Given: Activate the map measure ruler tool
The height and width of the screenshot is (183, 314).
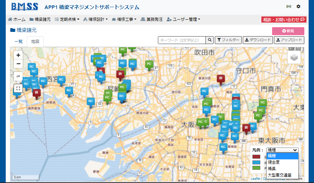Looking at the screenshot, I should pos(19,76).
